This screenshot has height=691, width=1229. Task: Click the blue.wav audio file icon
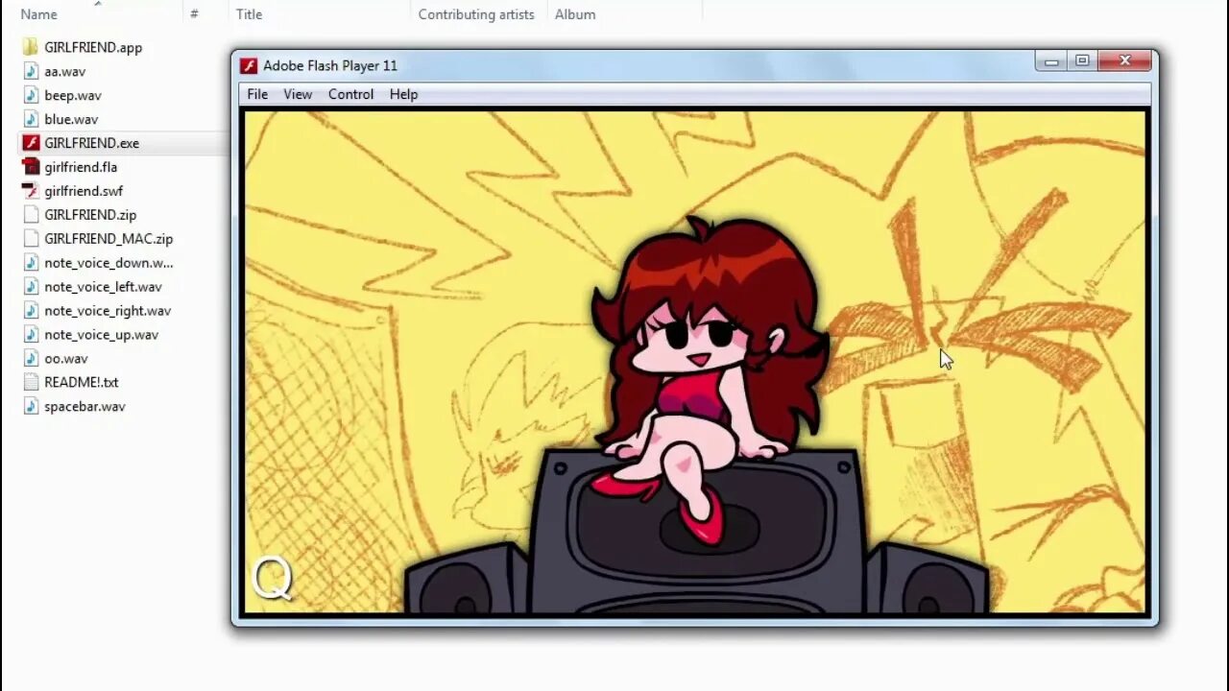30,119
